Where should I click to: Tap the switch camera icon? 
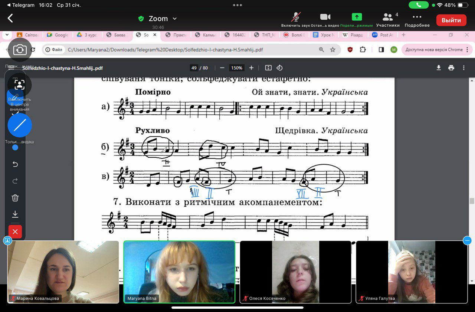[x=20, y=50]
